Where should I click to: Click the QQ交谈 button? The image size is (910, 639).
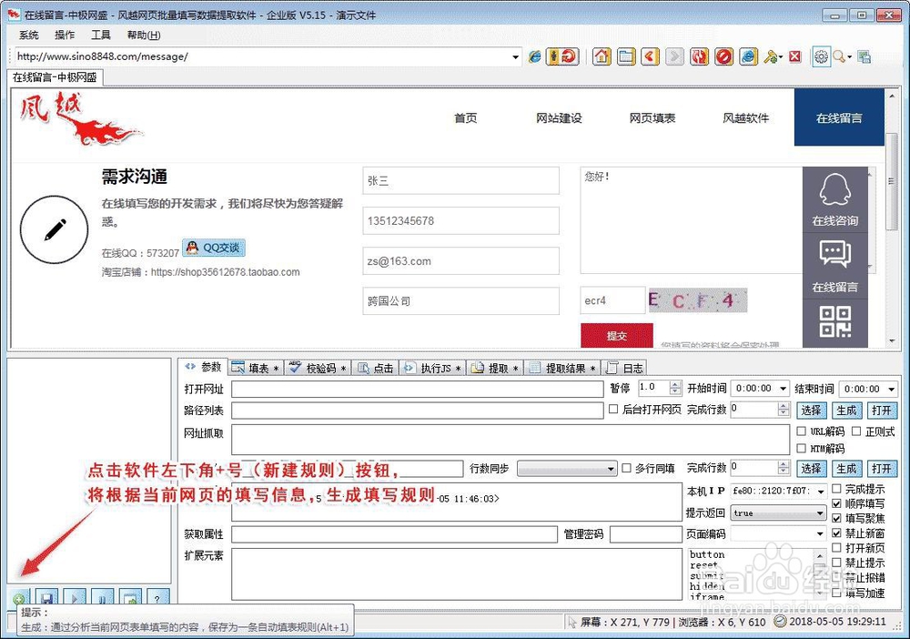[214, 248]
